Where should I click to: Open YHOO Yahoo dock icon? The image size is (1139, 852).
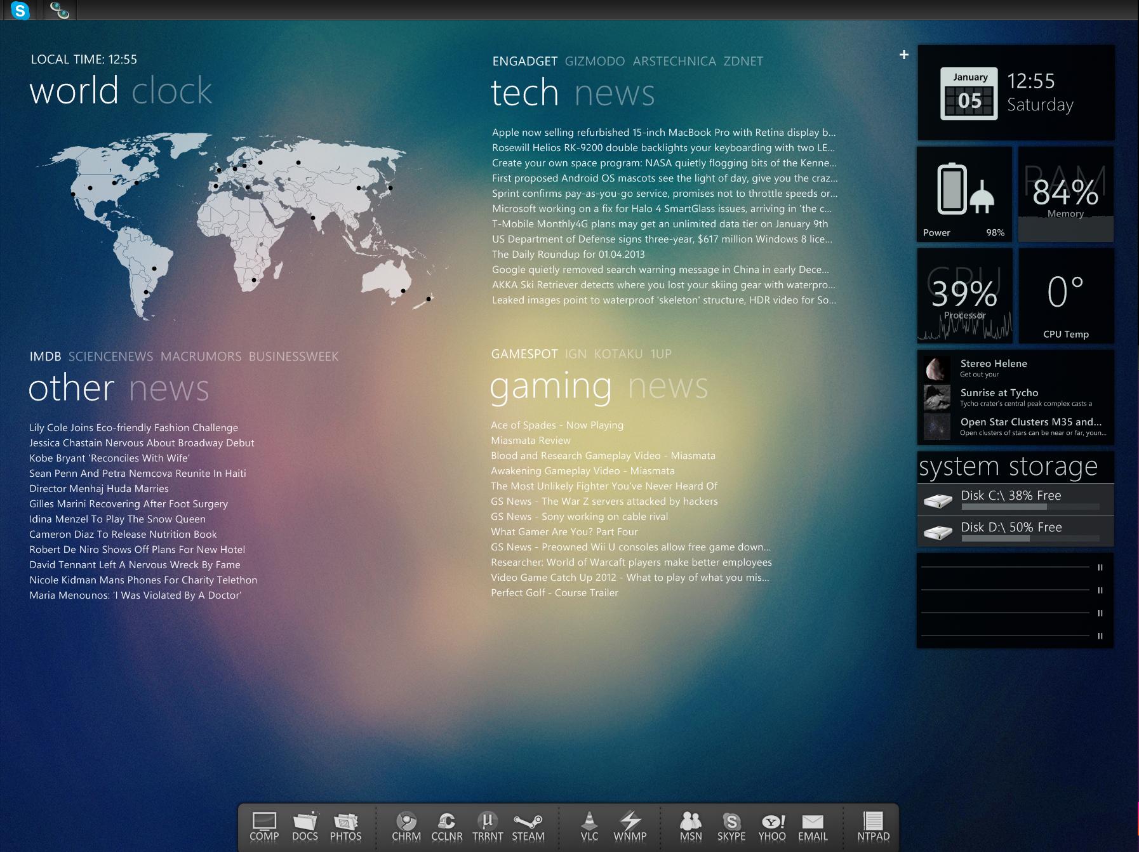click(x=772, y=827)
